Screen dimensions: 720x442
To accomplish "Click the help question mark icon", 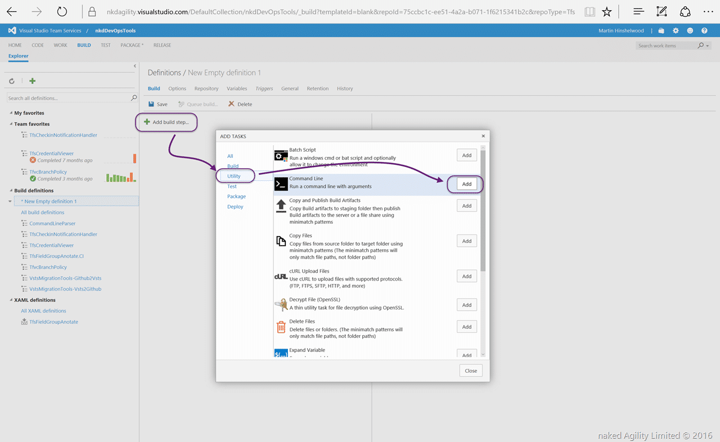I will click(704, 30).
